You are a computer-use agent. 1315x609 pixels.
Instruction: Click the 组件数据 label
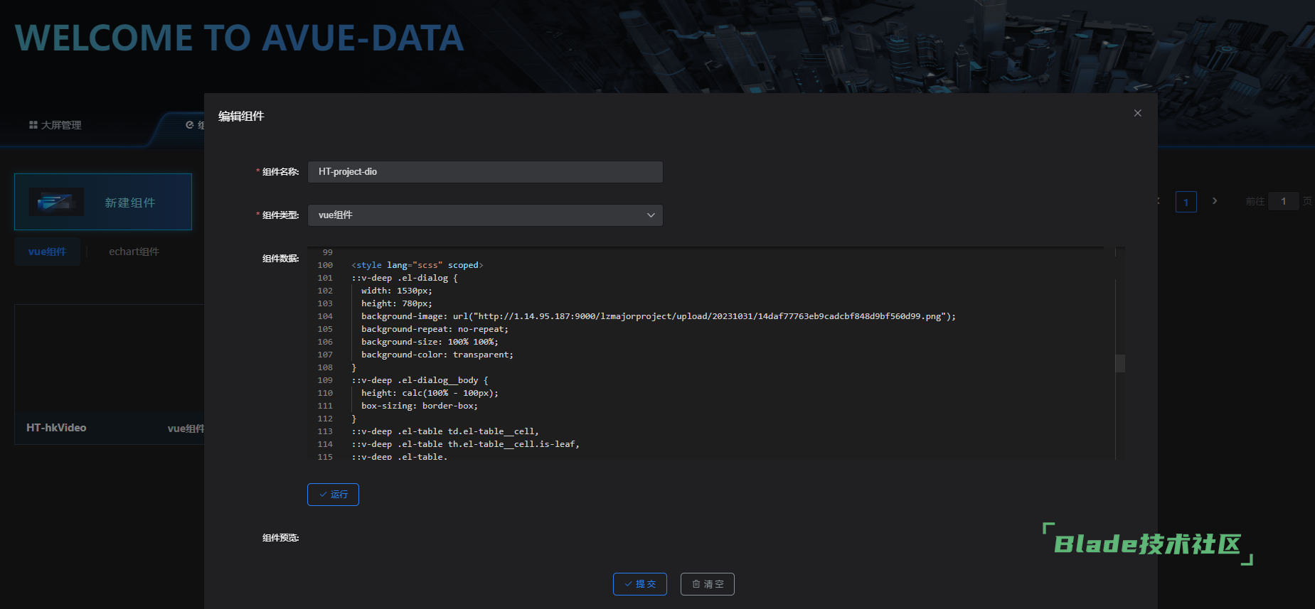280,259
